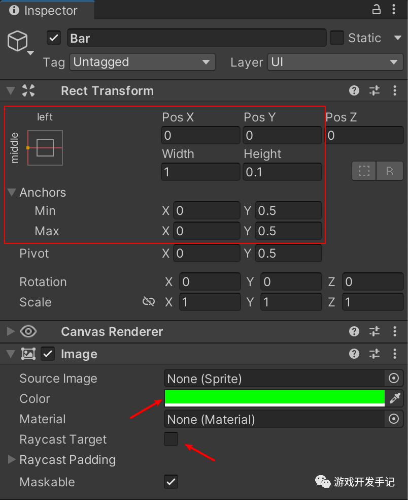408x500 pixels.
Task: Click the Pos Y field
Action: (282, 135)
